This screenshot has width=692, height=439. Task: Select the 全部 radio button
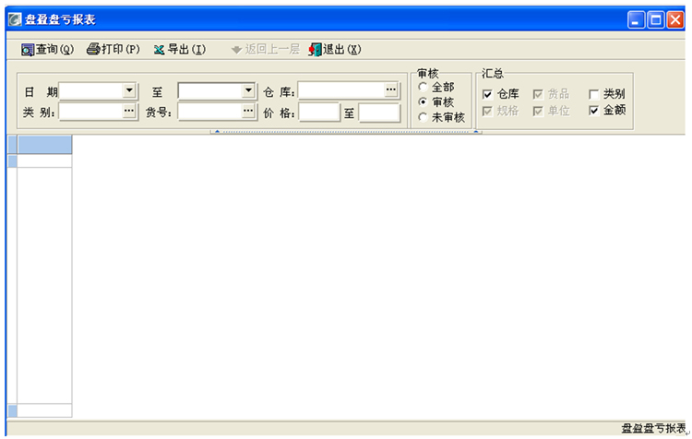pos(423,87)
